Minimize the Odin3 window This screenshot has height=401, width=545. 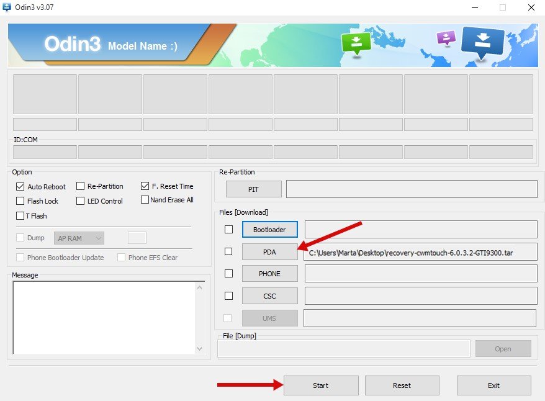tap(475, 7)
